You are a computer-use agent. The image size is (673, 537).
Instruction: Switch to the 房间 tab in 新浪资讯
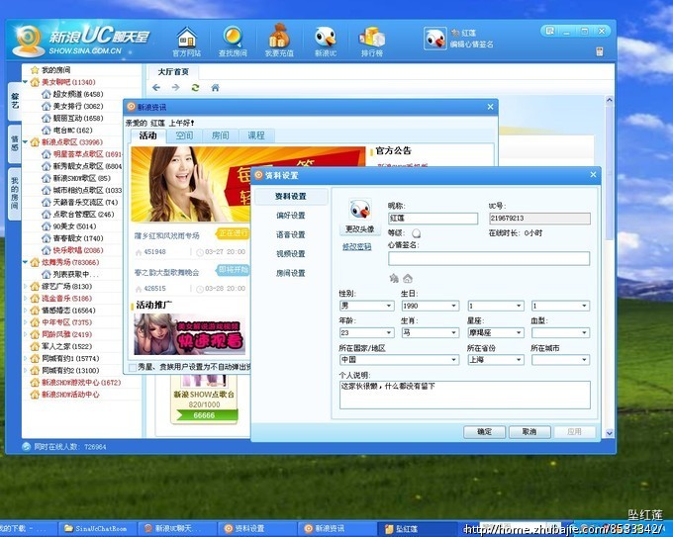click(220, 135)
